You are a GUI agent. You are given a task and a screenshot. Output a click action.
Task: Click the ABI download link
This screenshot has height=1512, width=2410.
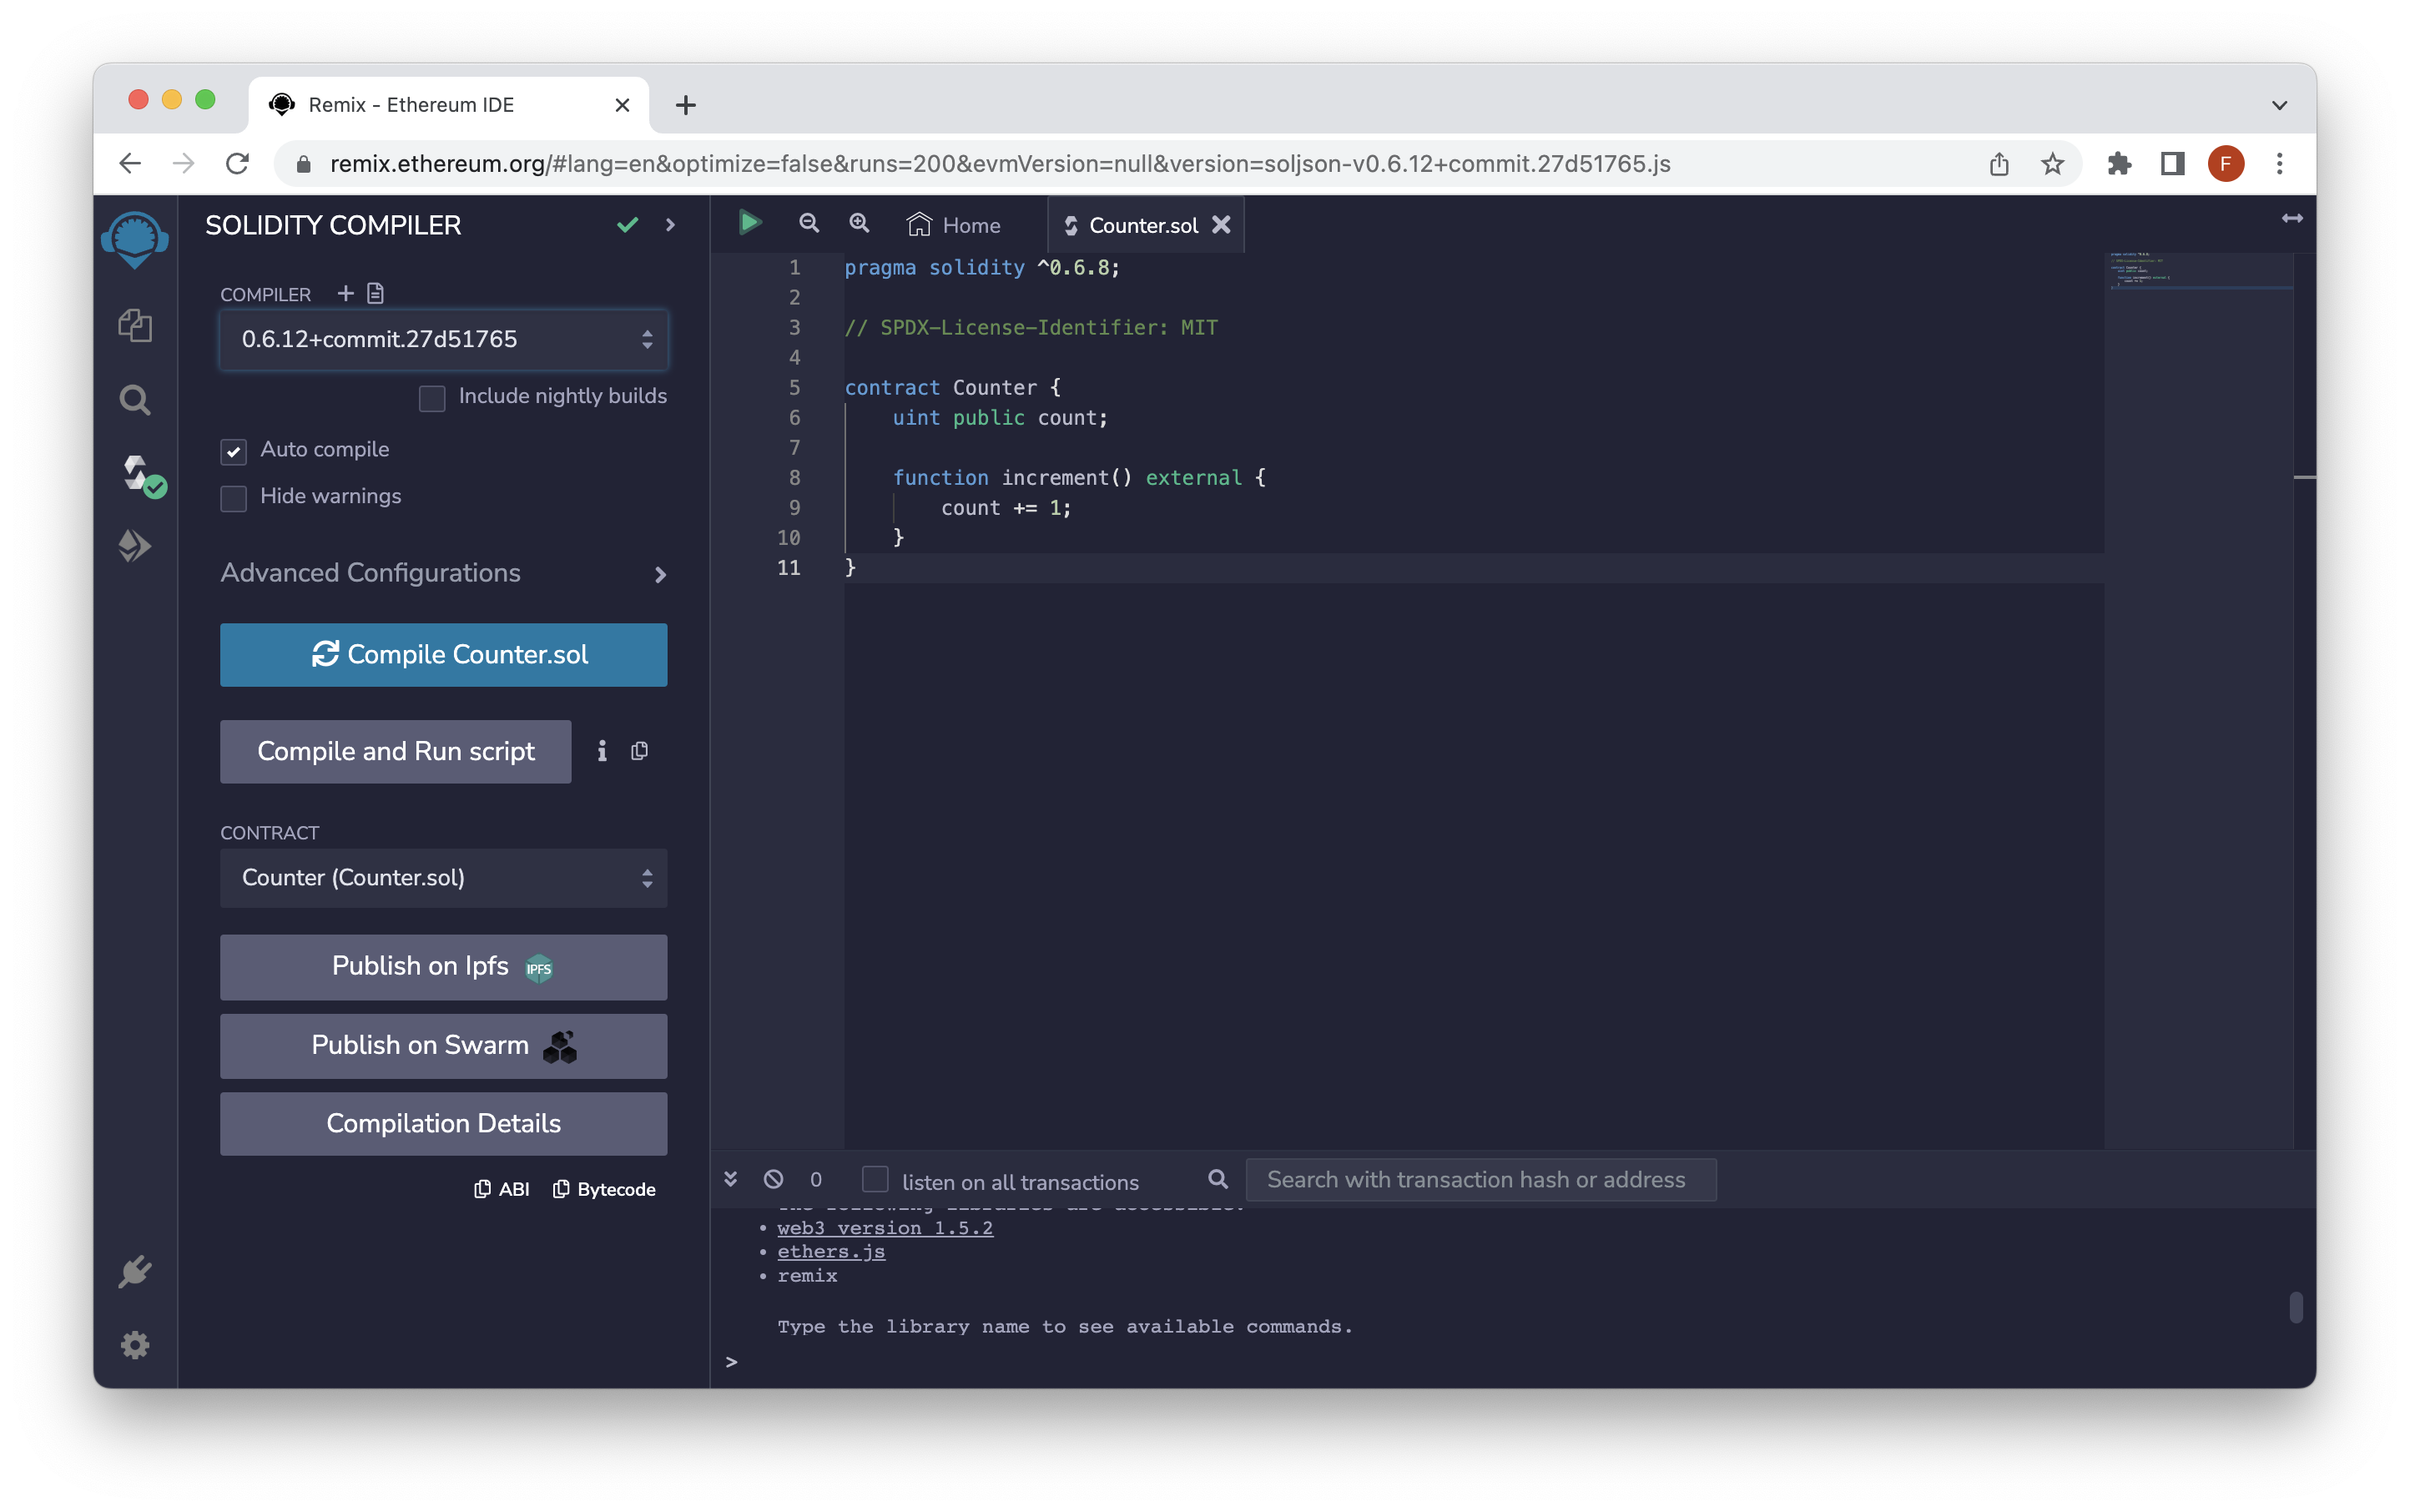[503, 1190]
